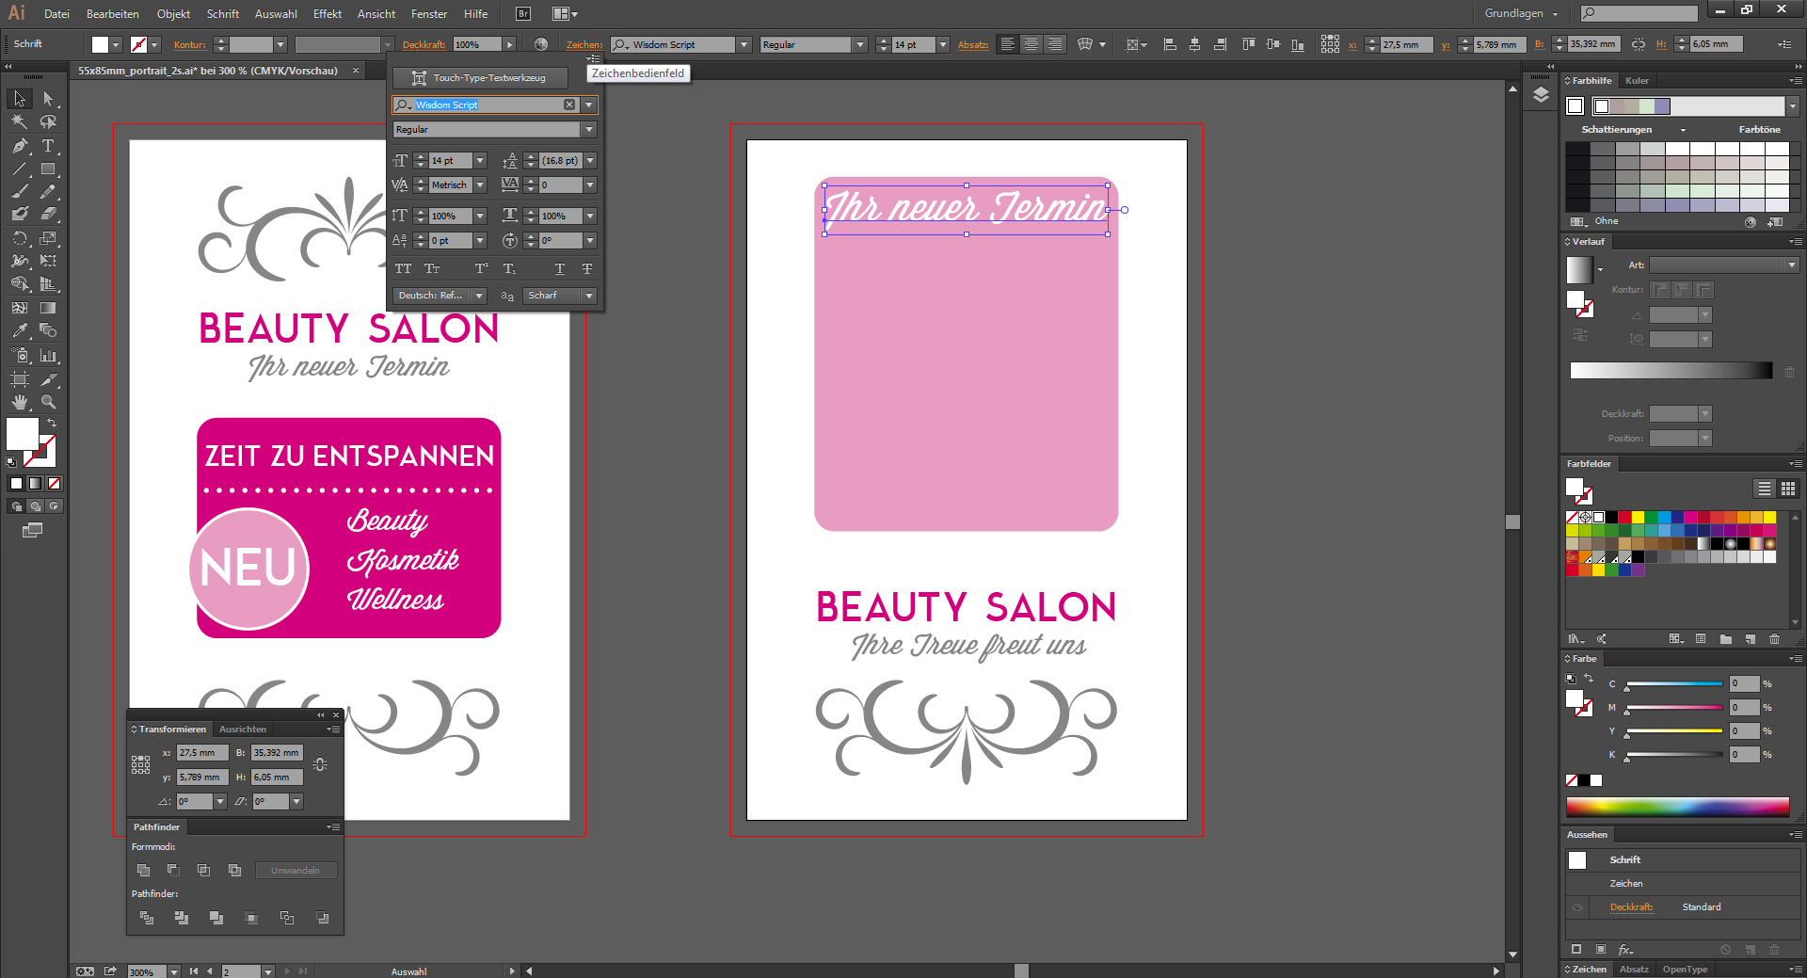Open the Effekt menu

(x=328, y=14)
